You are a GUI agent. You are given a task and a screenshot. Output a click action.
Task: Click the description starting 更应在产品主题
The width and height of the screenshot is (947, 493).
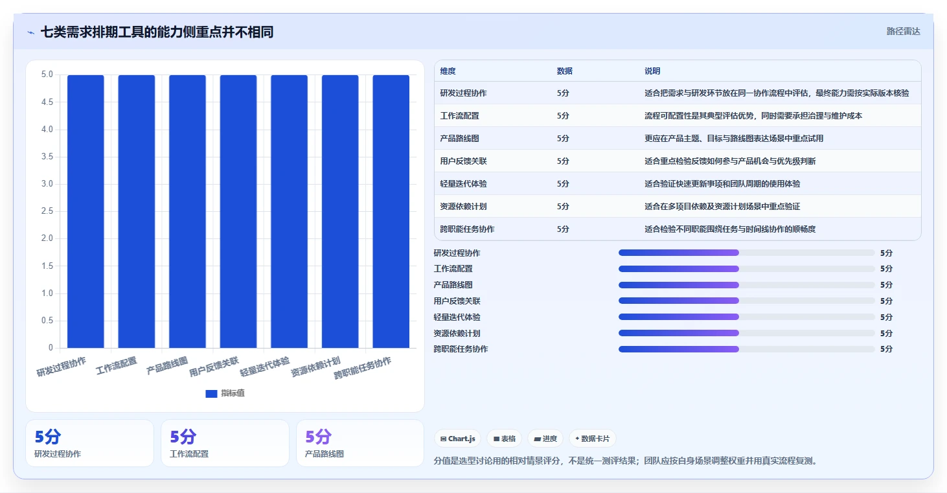(734, 139)
